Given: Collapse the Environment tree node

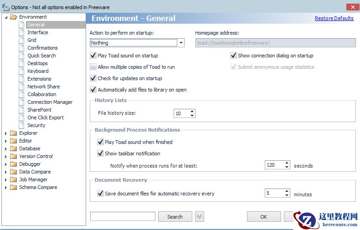Looking at the screenshot, I should point(6,17).
